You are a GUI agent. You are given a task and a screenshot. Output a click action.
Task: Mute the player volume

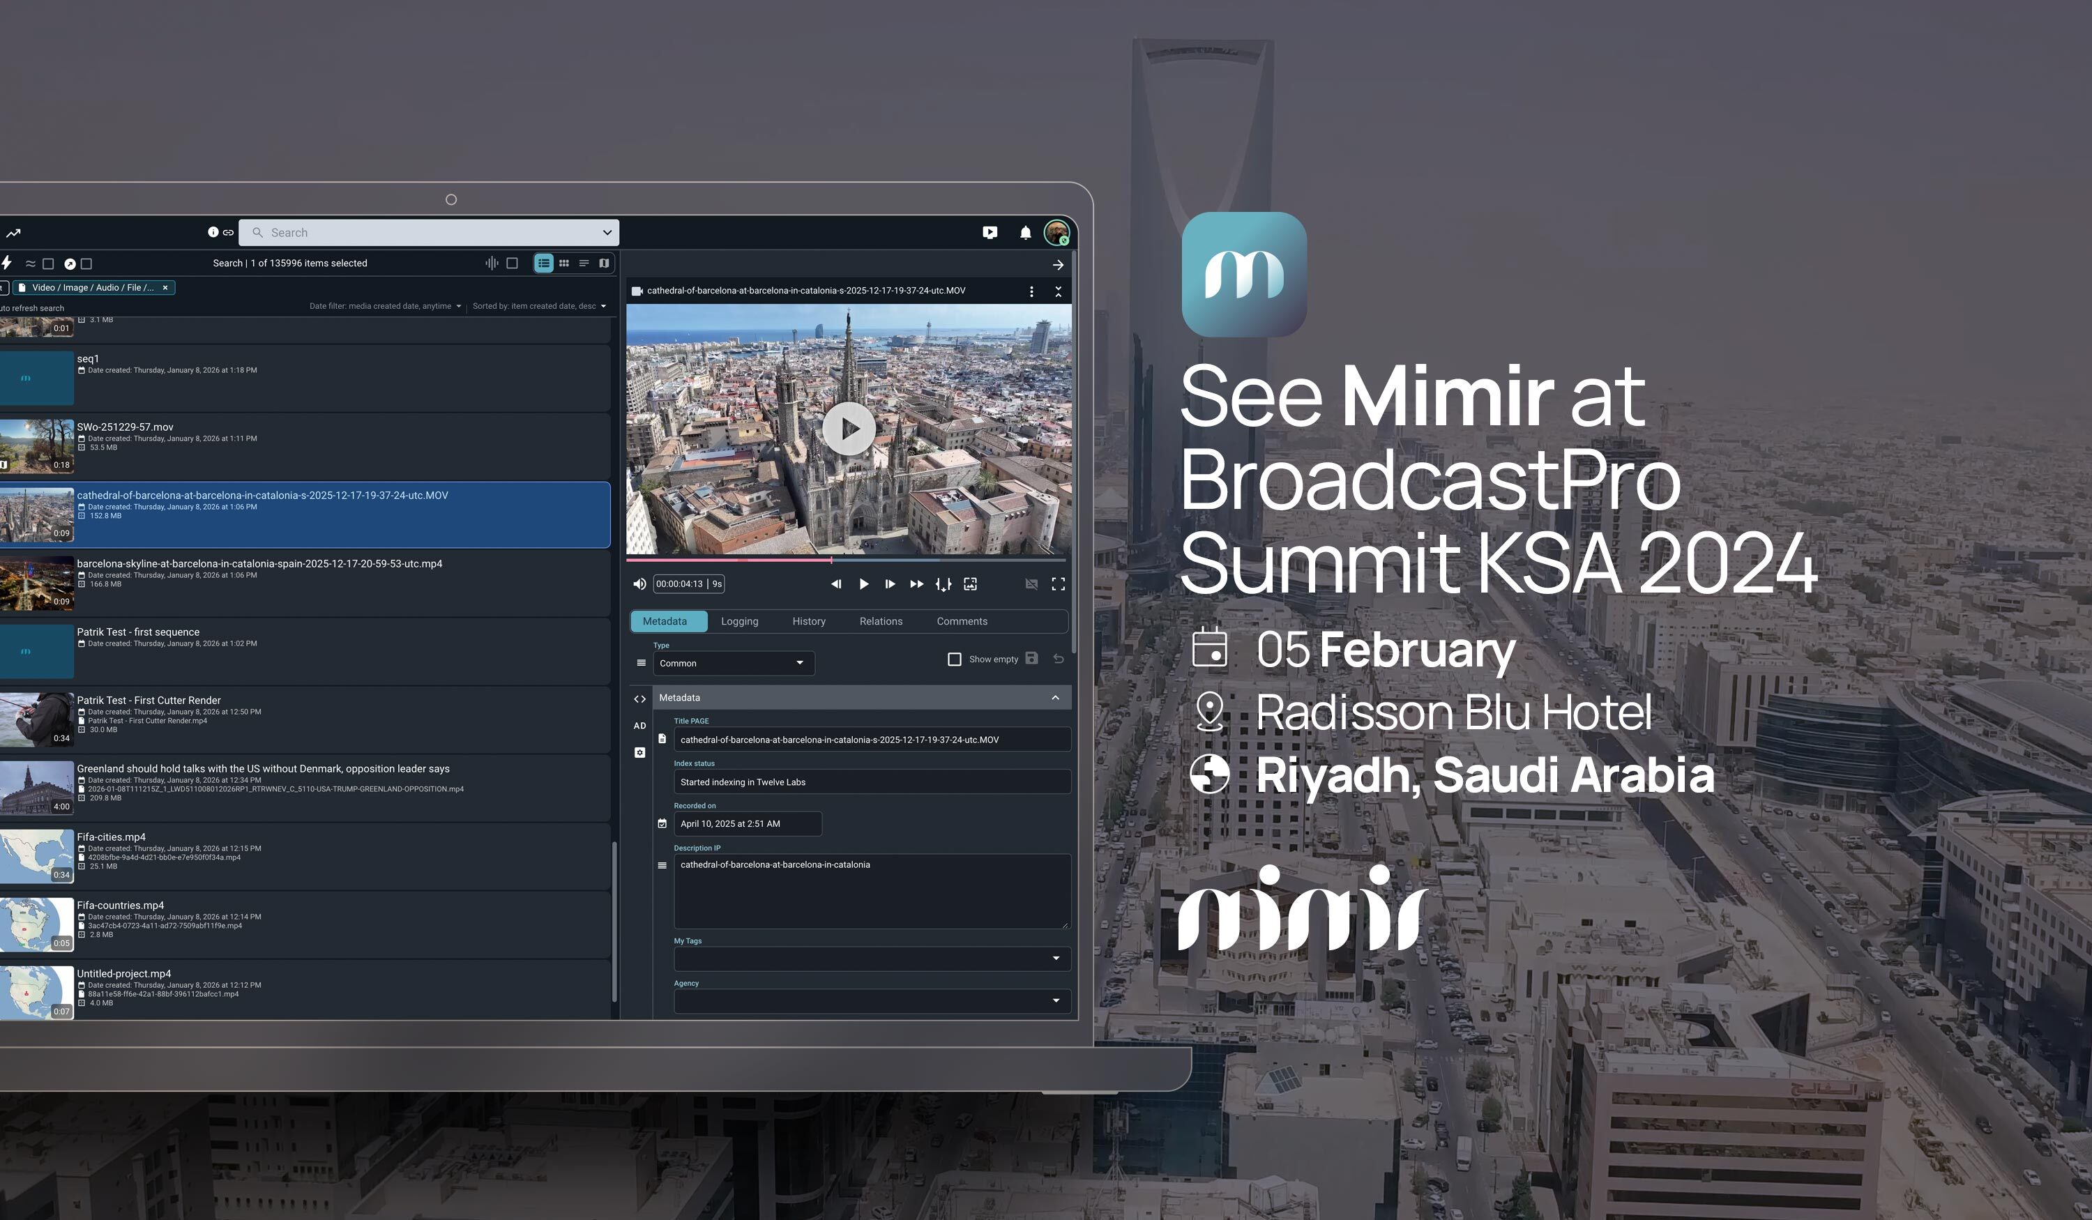coord(639,584)
